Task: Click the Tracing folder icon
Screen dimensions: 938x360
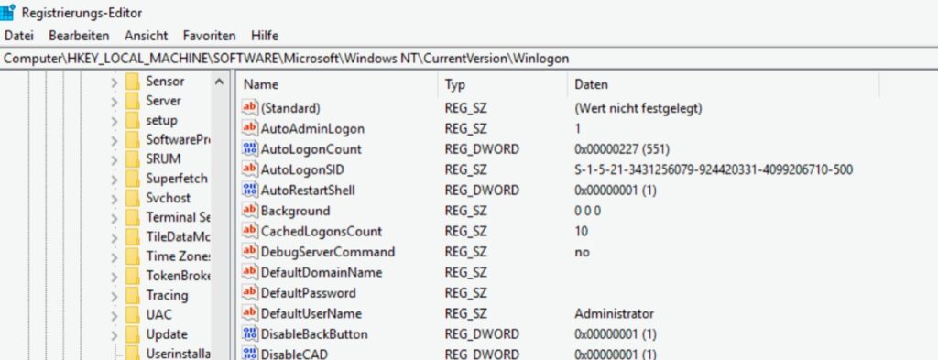Action: [x=133, y=295]
